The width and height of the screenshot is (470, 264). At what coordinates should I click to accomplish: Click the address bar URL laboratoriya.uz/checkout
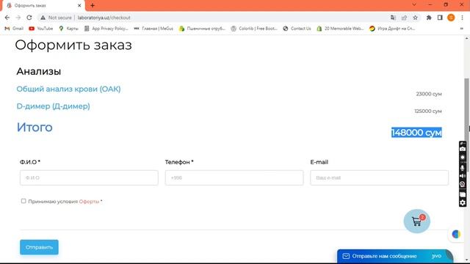tap(104, 18)
